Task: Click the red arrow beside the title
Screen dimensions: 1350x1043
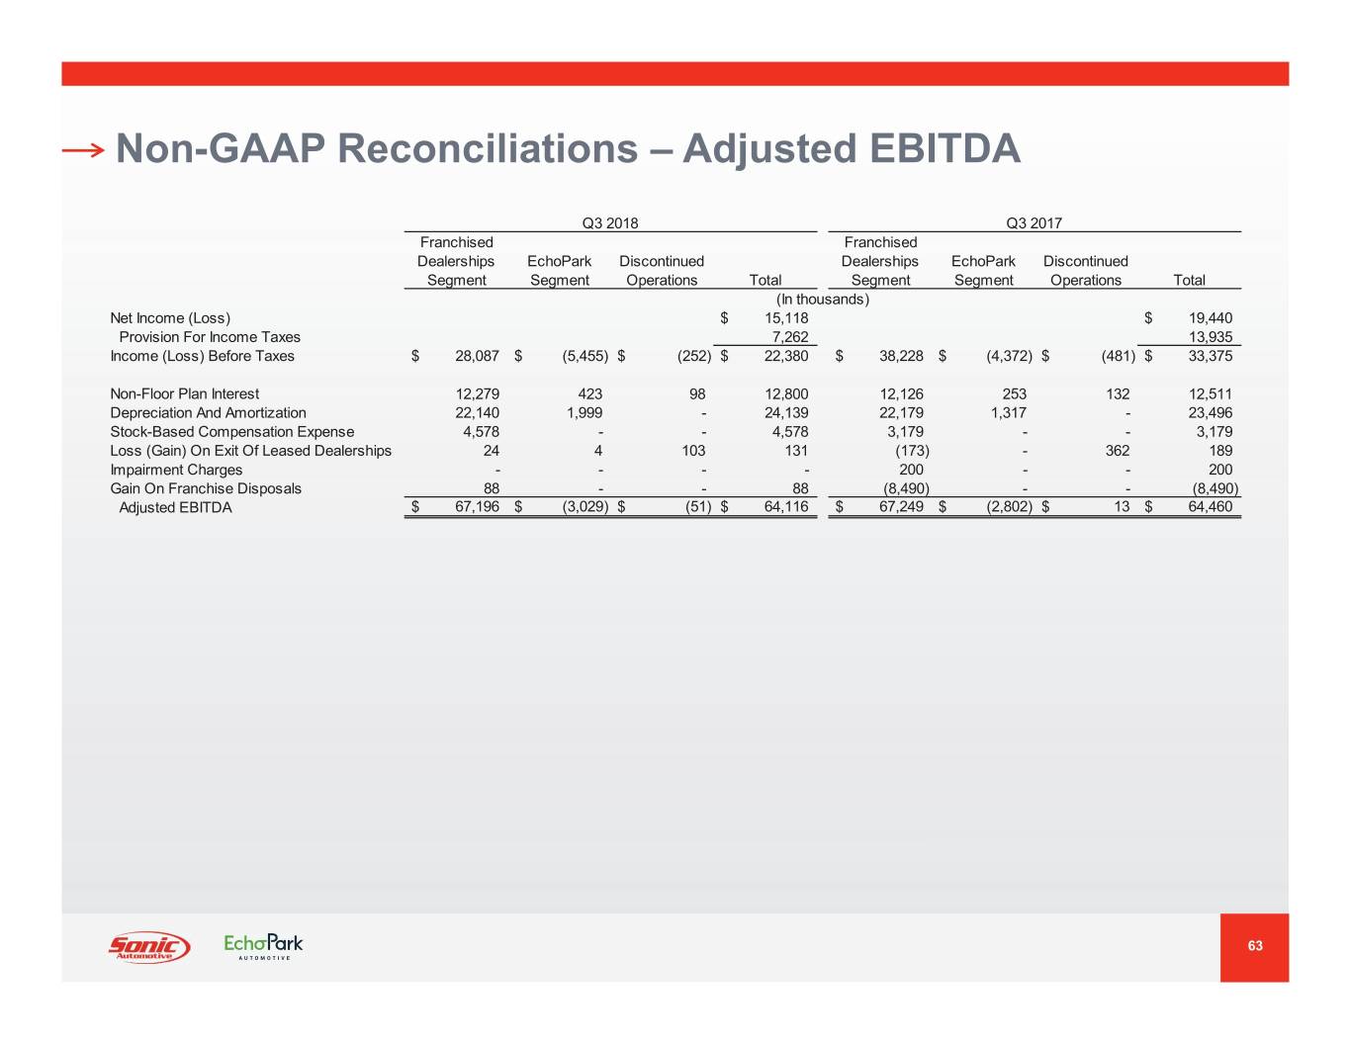Action: click(x=83, y=150)
